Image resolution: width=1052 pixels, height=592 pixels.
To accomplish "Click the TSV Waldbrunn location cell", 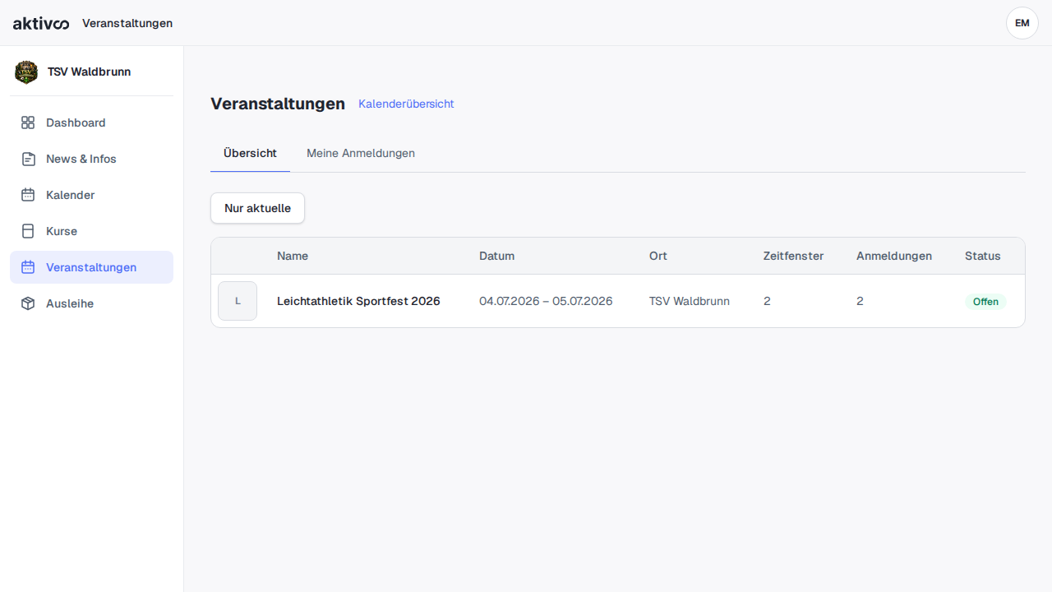I will 690,301.
